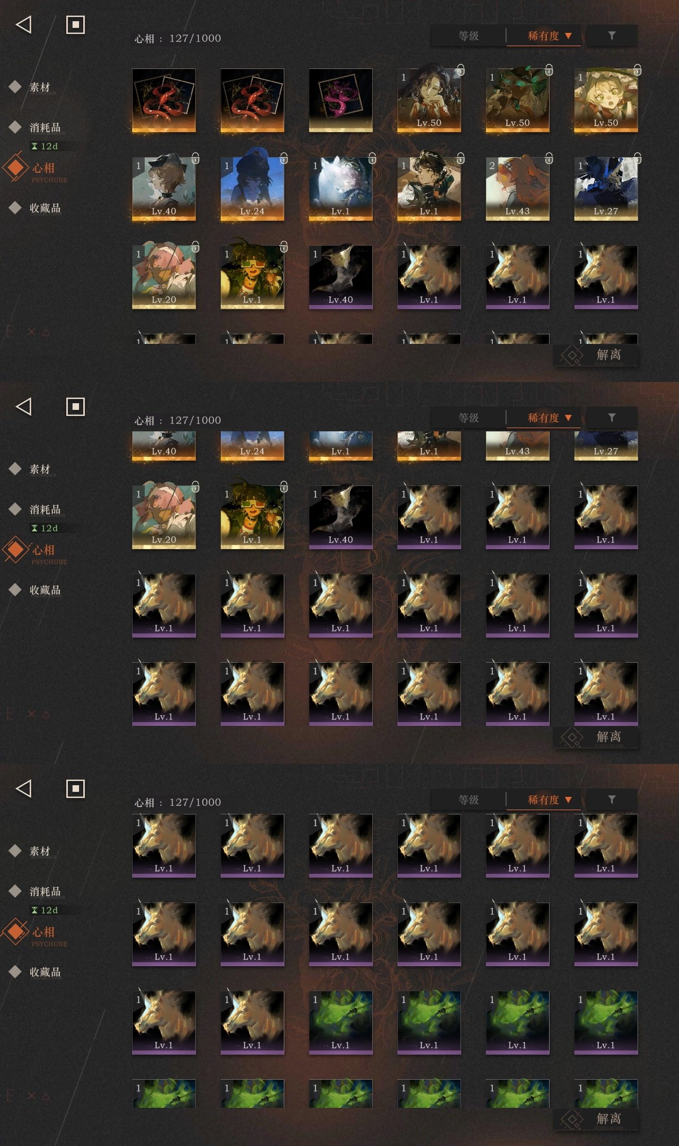Tap the back arrow in the topmost screen
Viewport: 679px width, 1146px height.
point(24,24)
